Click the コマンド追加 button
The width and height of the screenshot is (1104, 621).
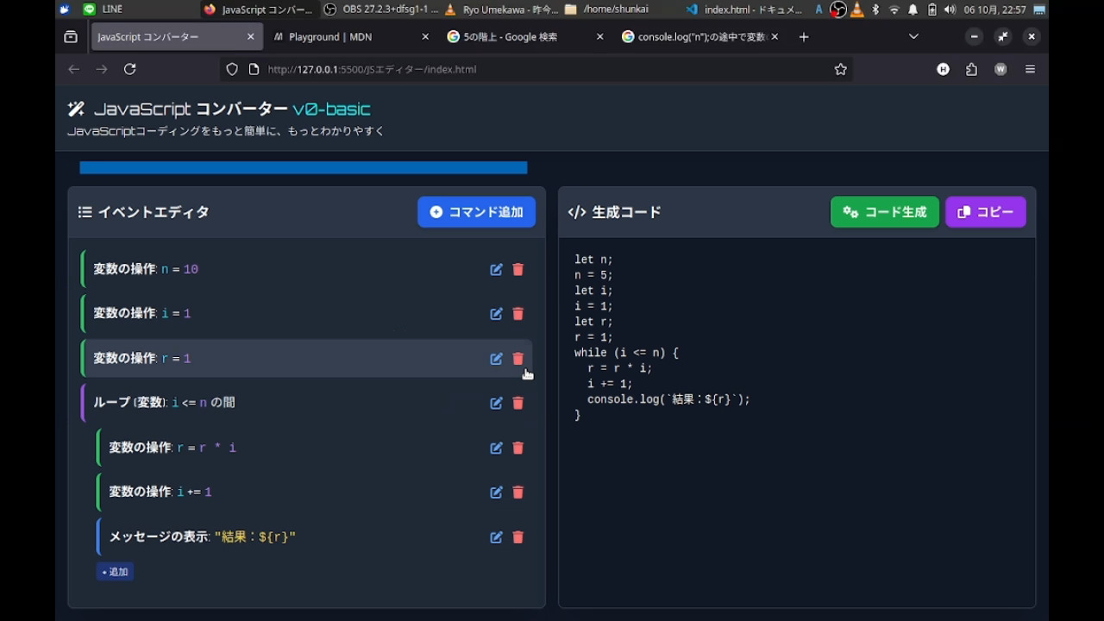coord(476,212)
